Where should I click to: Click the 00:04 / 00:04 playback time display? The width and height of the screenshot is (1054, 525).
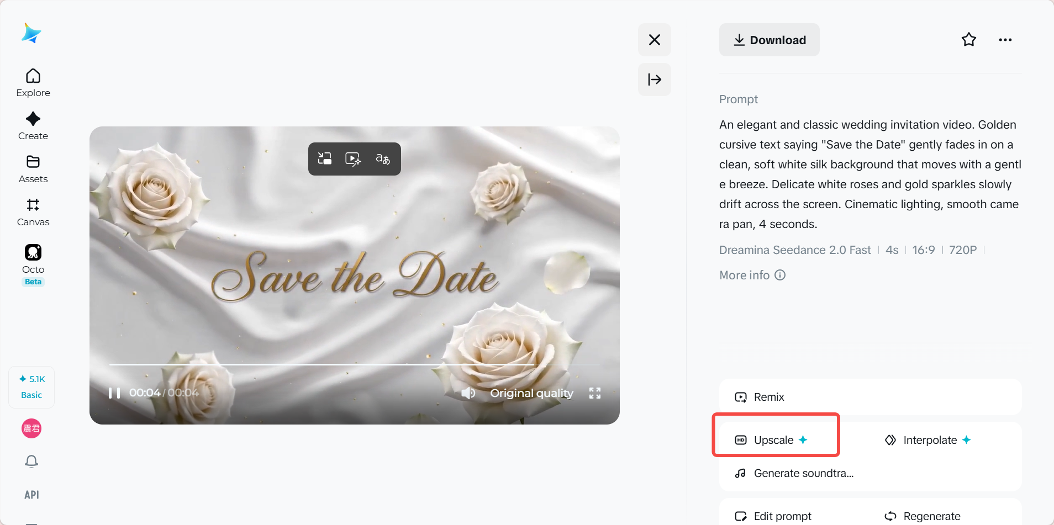pyautogui.click(x=164, y=393)
